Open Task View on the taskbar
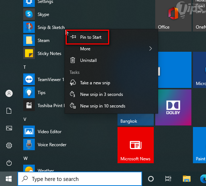This screenshot has height=186, width=206. point(168,179)
